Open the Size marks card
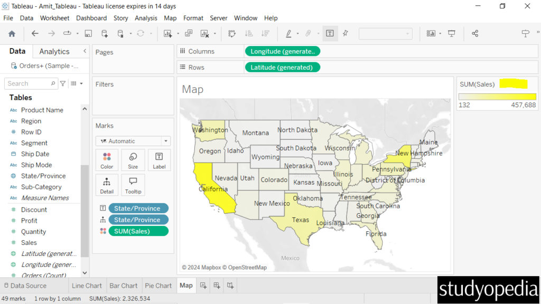Viewport: 541px width, 304px height. click(133, 160)
